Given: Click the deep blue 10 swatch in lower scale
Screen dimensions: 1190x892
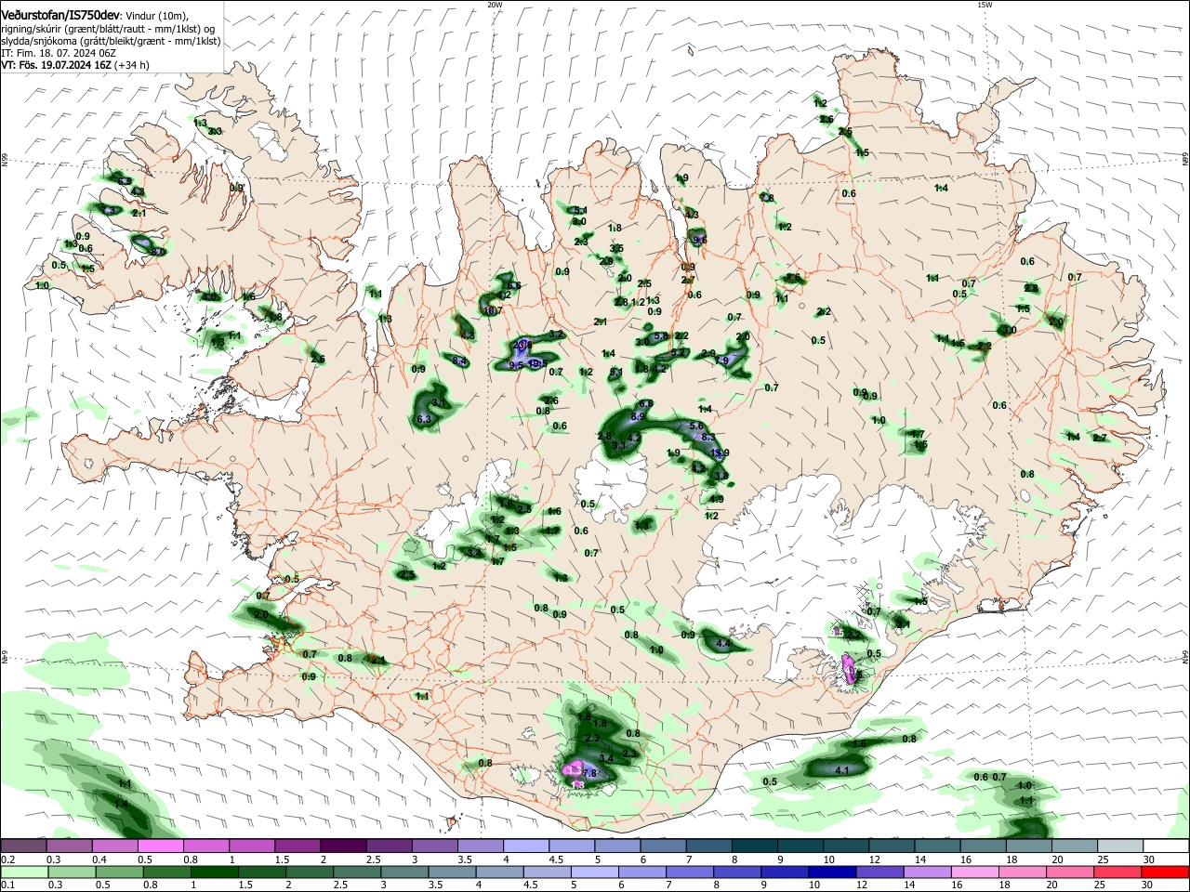Looking at the screenshot, I should point(831,872).
